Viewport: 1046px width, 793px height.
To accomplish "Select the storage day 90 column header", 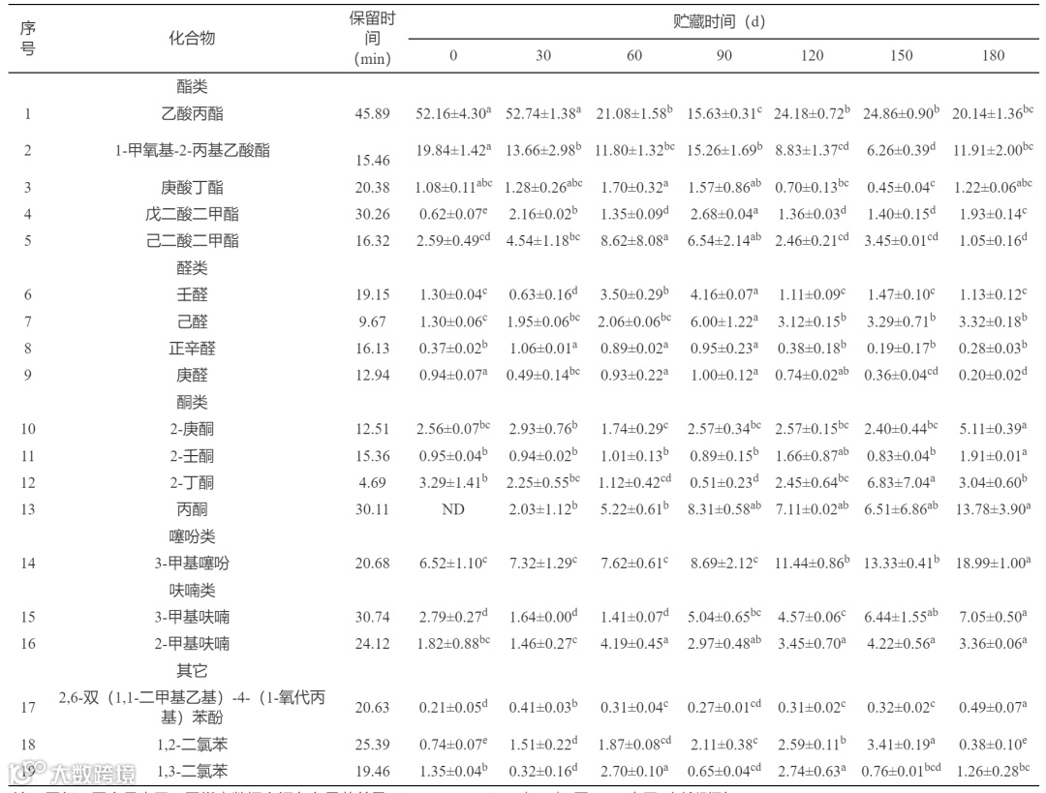I will pos(723,55).
